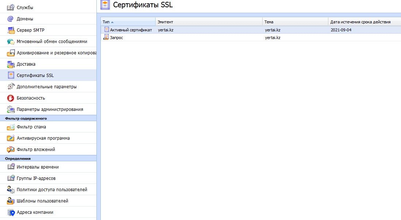Click the Безопасность red hand icon
Viewport: 401px width, 220px height.
click(11, 98)
